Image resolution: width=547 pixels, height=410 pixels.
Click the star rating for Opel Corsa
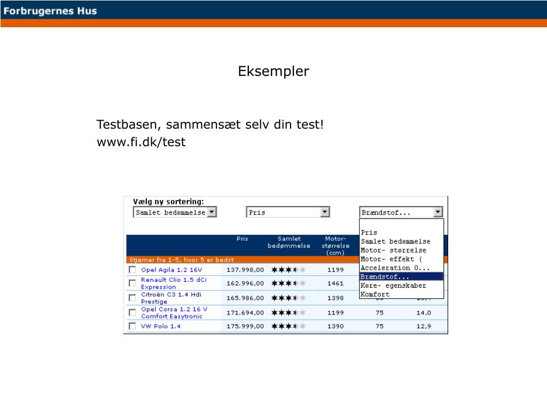(288, 312)
